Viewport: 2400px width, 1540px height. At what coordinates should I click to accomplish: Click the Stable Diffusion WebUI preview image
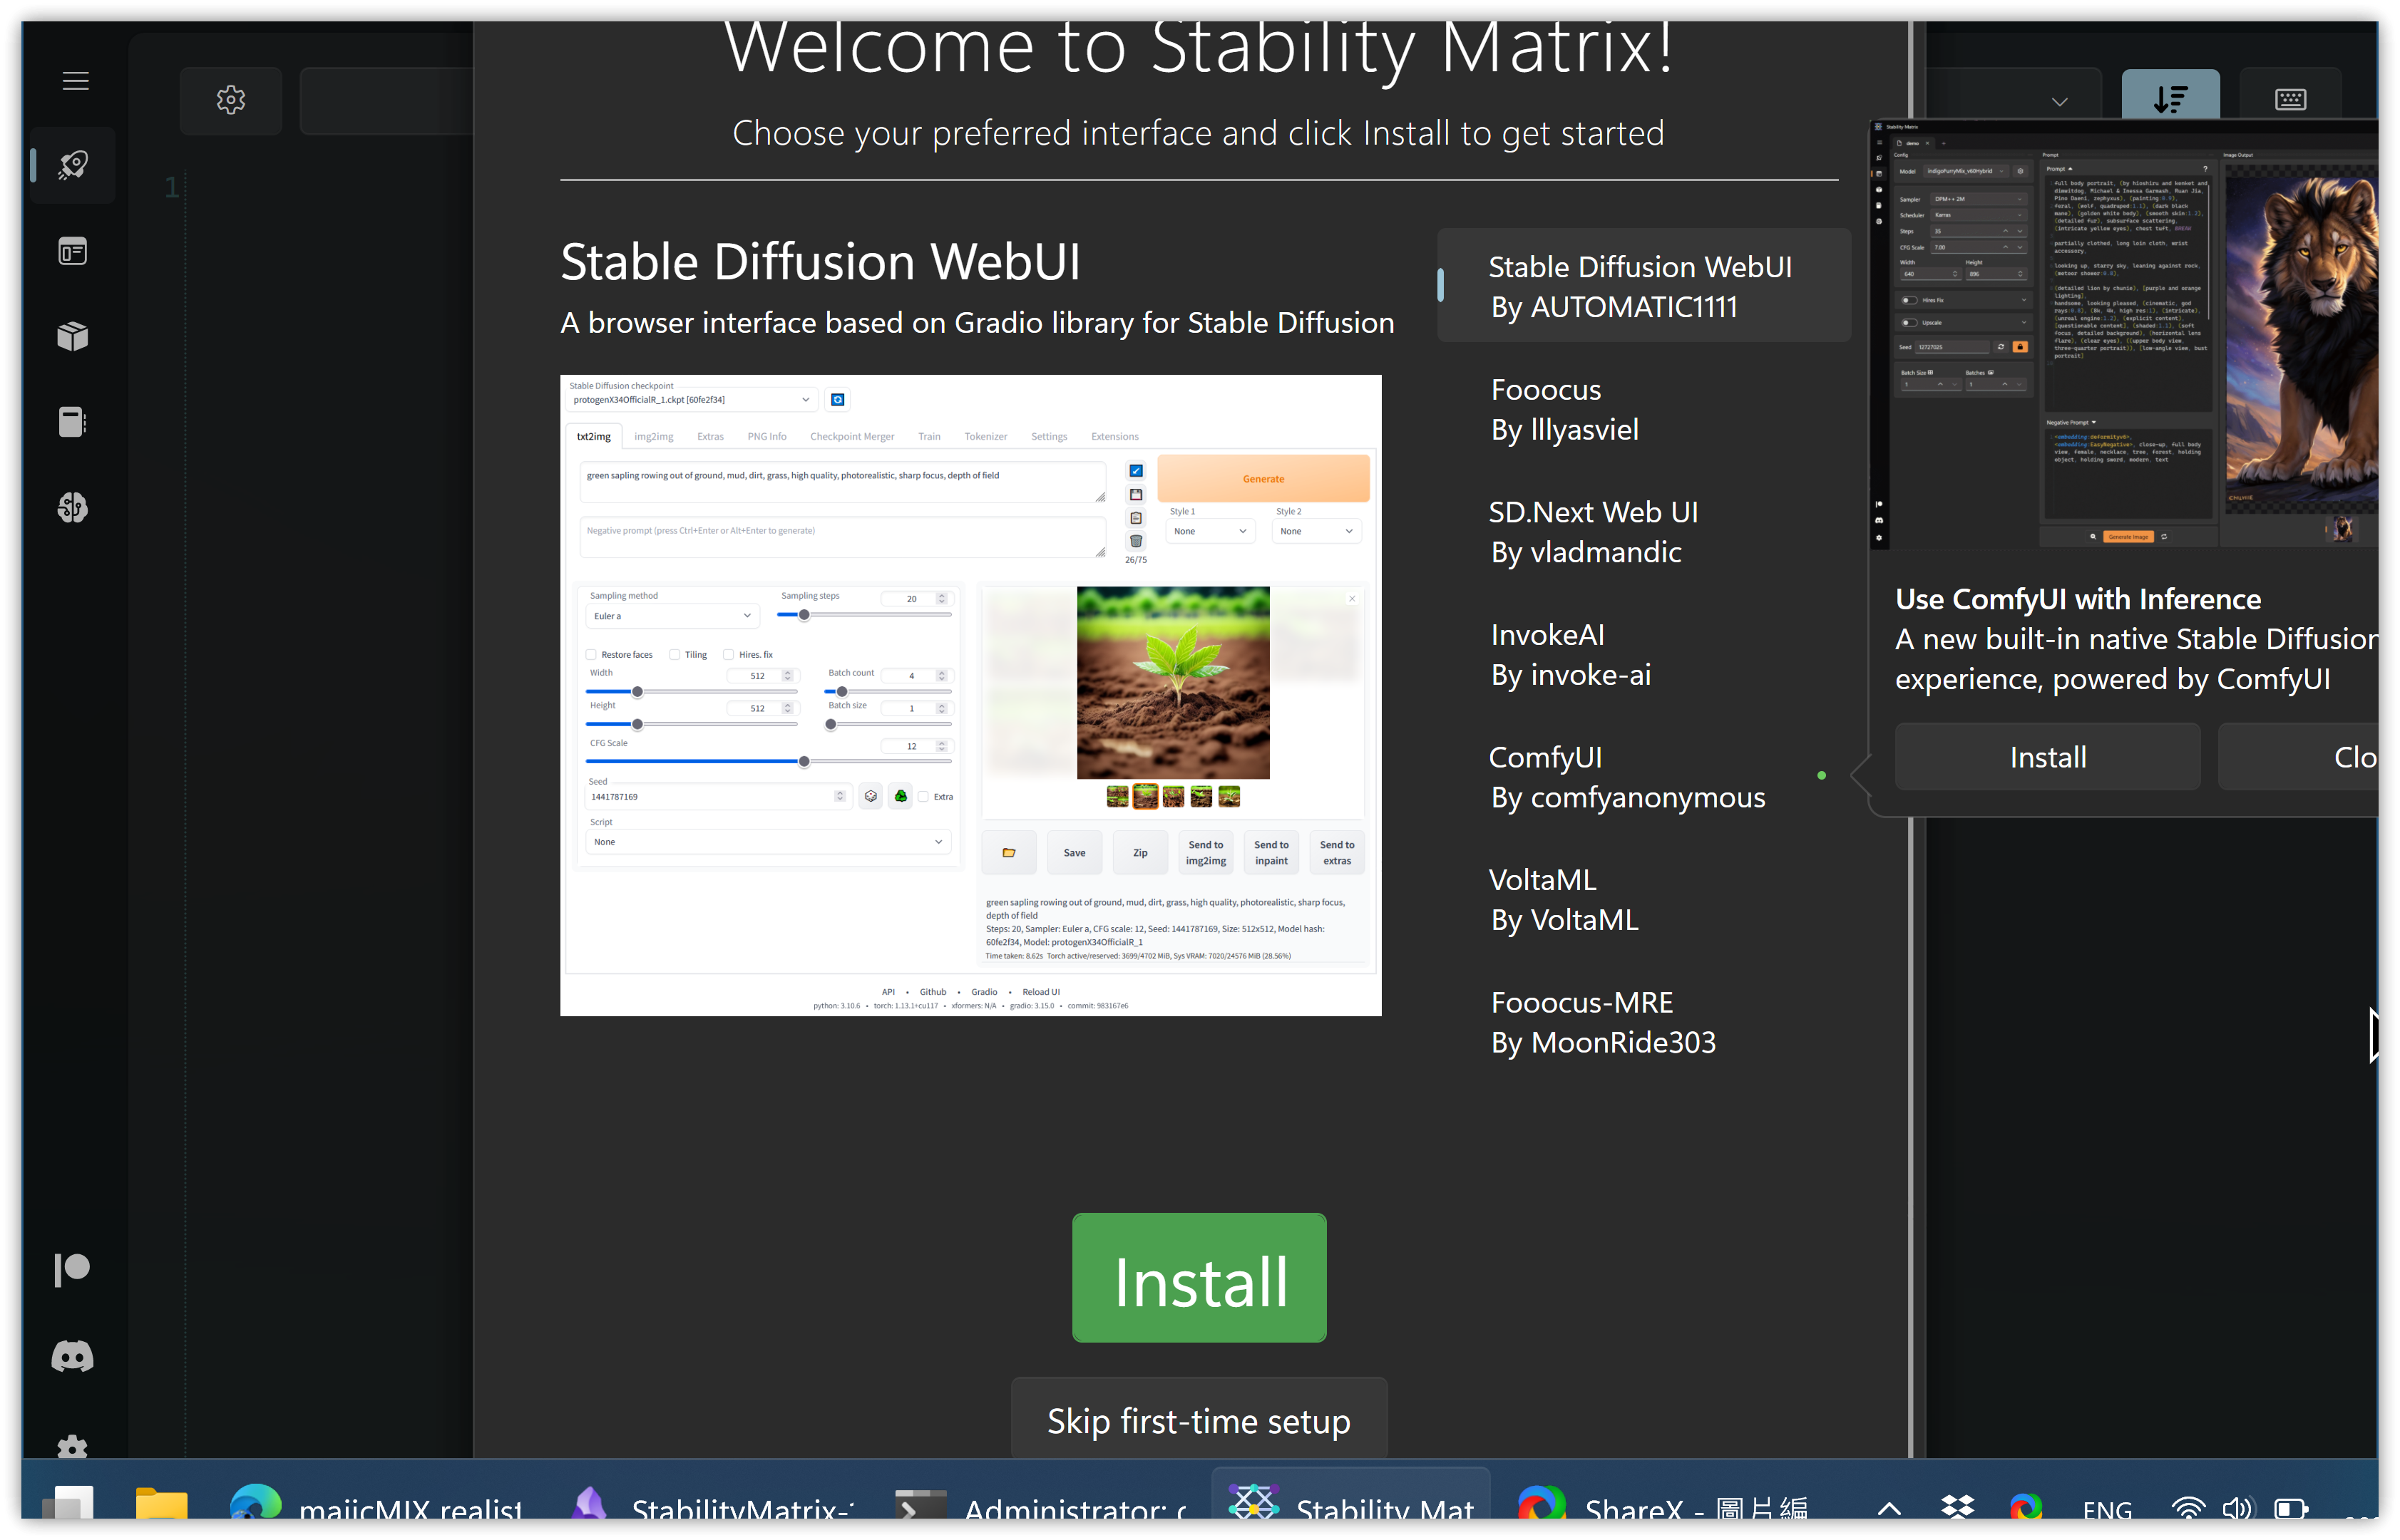pyautogui.click(x=970, y=695)
